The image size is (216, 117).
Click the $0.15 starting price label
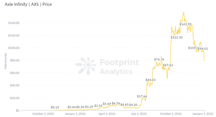click(x=55, y=107)
